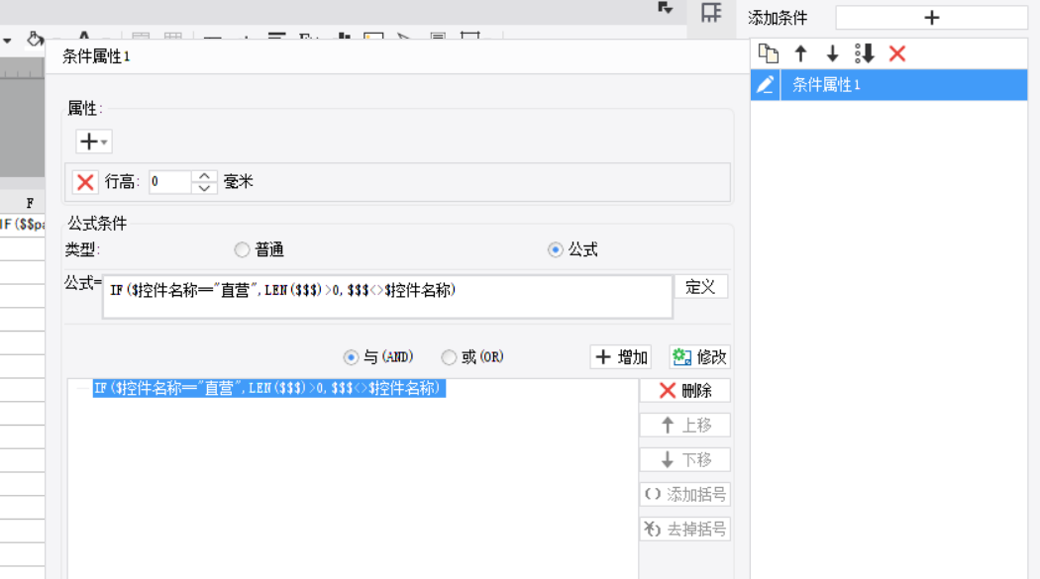Image resolution: width=1040 pixels, height=579 pixels.
Task: Click the arrow icon at top bar
Action: point(666,8)
